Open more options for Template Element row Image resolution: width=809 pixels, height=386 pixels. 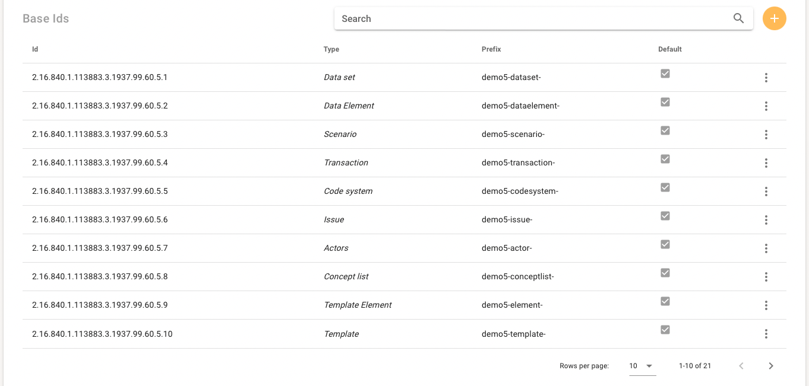(x=766, y=305)
